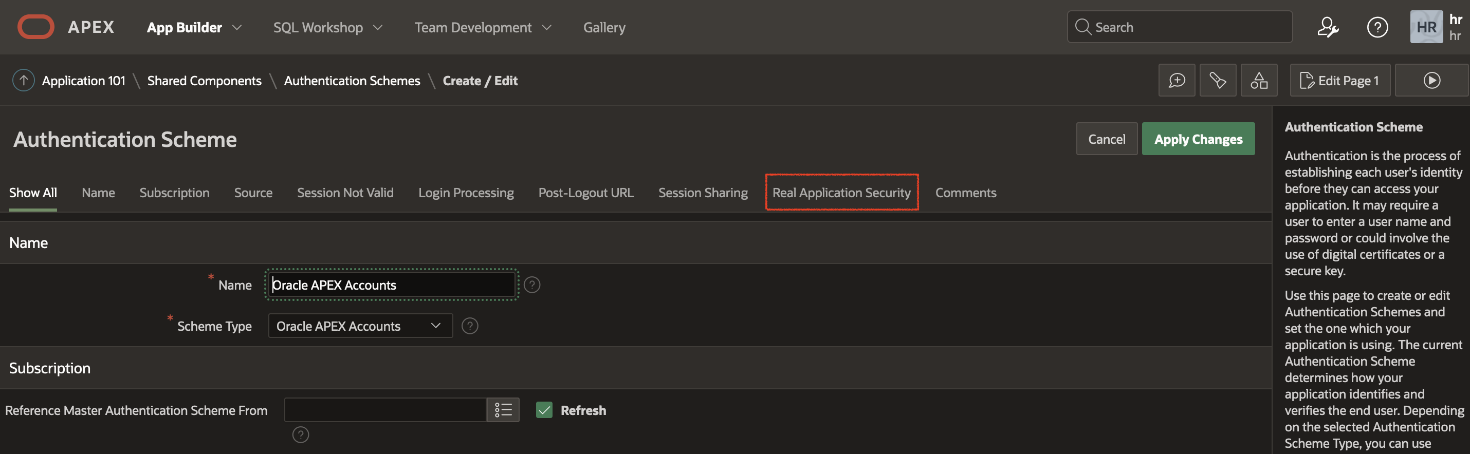Image resolution: width=1470 pixels, height=454 pixels.
Task: Run the application with play icon
Action: coord(1431,81)
